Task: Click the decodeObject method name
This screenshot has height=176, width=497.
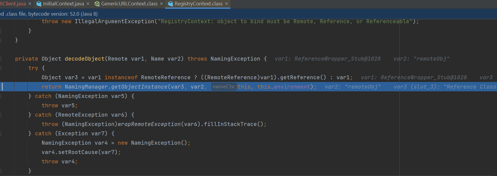Action: pos(85,59)
